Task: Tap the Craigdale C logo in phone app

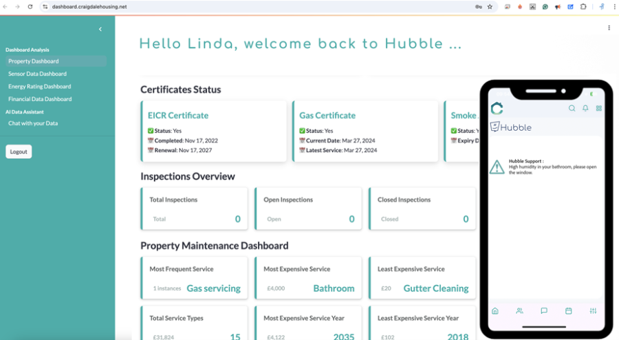Action: [x=497, y=108]
